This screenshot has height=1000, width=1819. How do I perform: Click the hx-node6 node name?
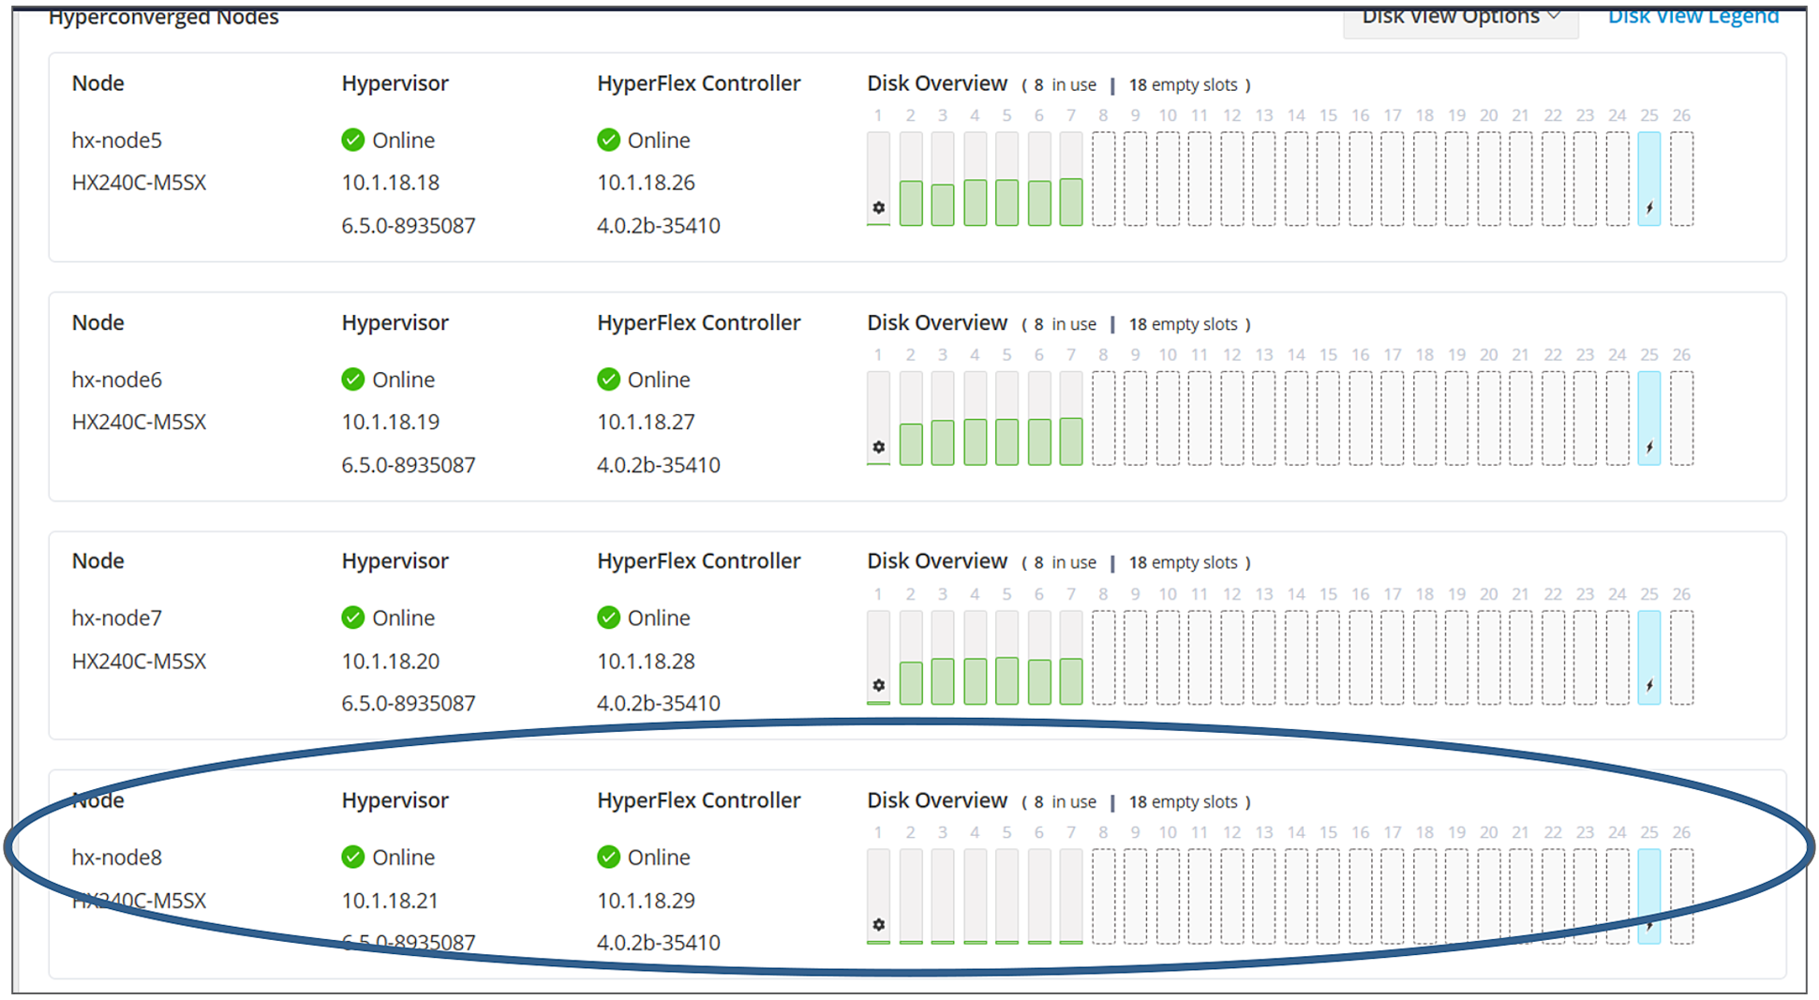(116, 380)
